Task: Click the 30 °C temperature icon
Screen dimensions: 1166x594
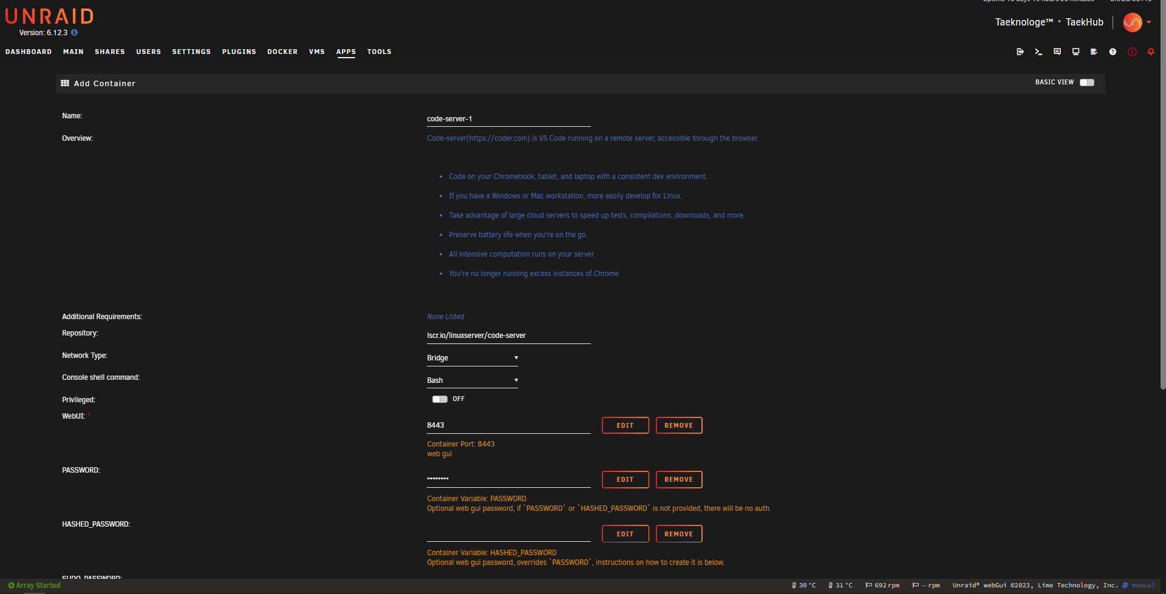Action: (x=794, y=586)
